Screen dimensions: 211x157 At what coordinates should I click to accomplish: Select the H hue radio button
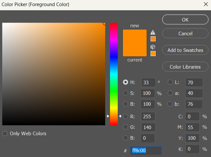coord(125,82)
